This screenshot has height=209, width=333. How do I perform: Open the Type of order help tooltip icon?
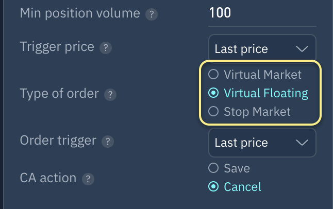[109, 95]
